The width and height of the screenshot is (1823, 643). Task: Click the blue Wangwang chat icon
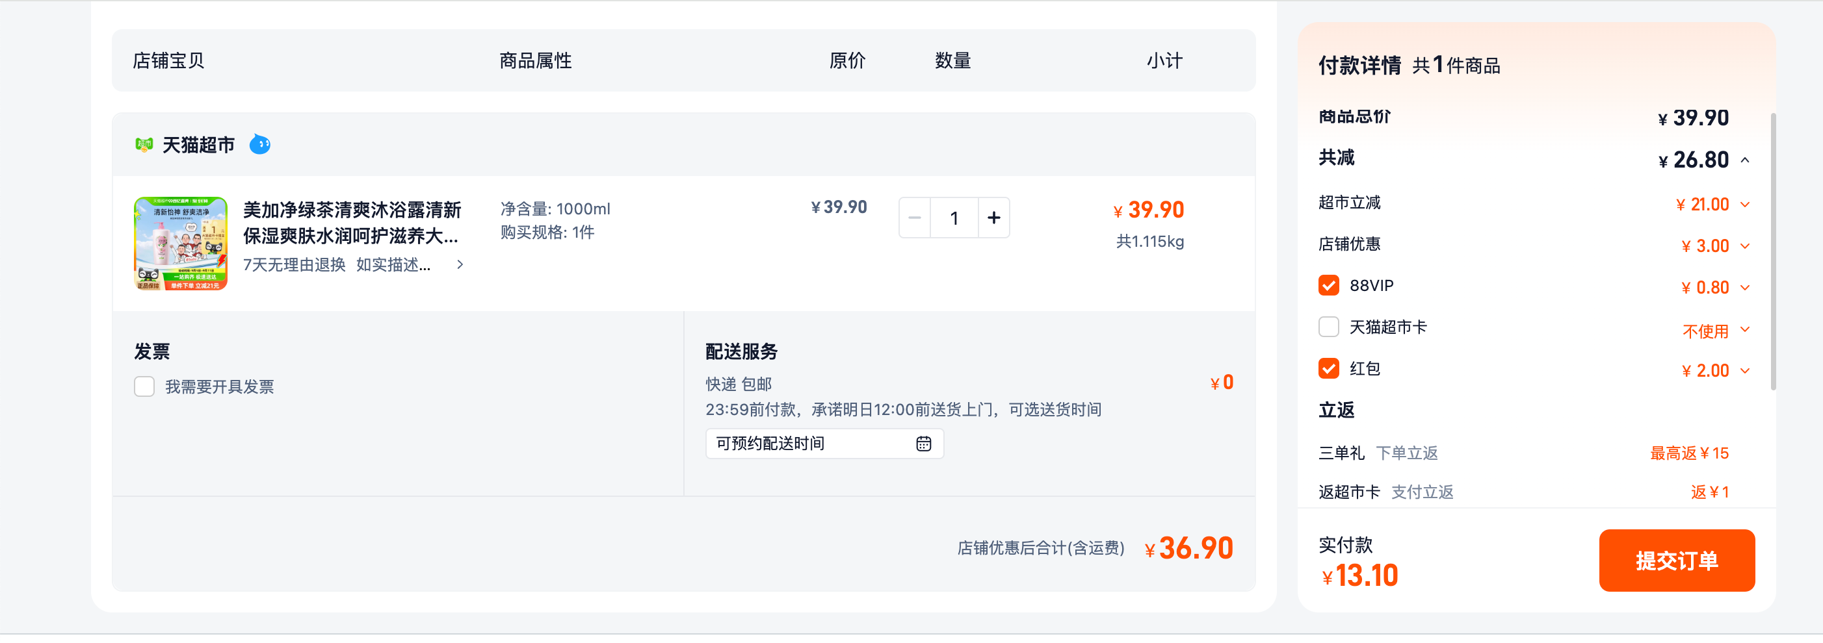(x=259, y=145)
